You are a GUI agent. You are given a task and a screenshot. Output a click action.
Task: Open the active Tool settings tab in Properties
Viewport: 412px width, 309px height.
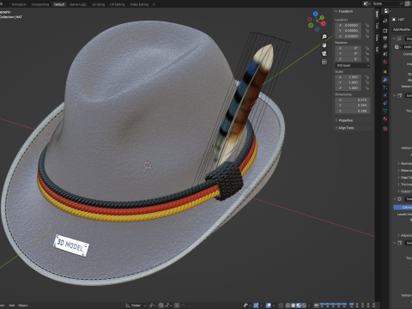coord(385,21)
